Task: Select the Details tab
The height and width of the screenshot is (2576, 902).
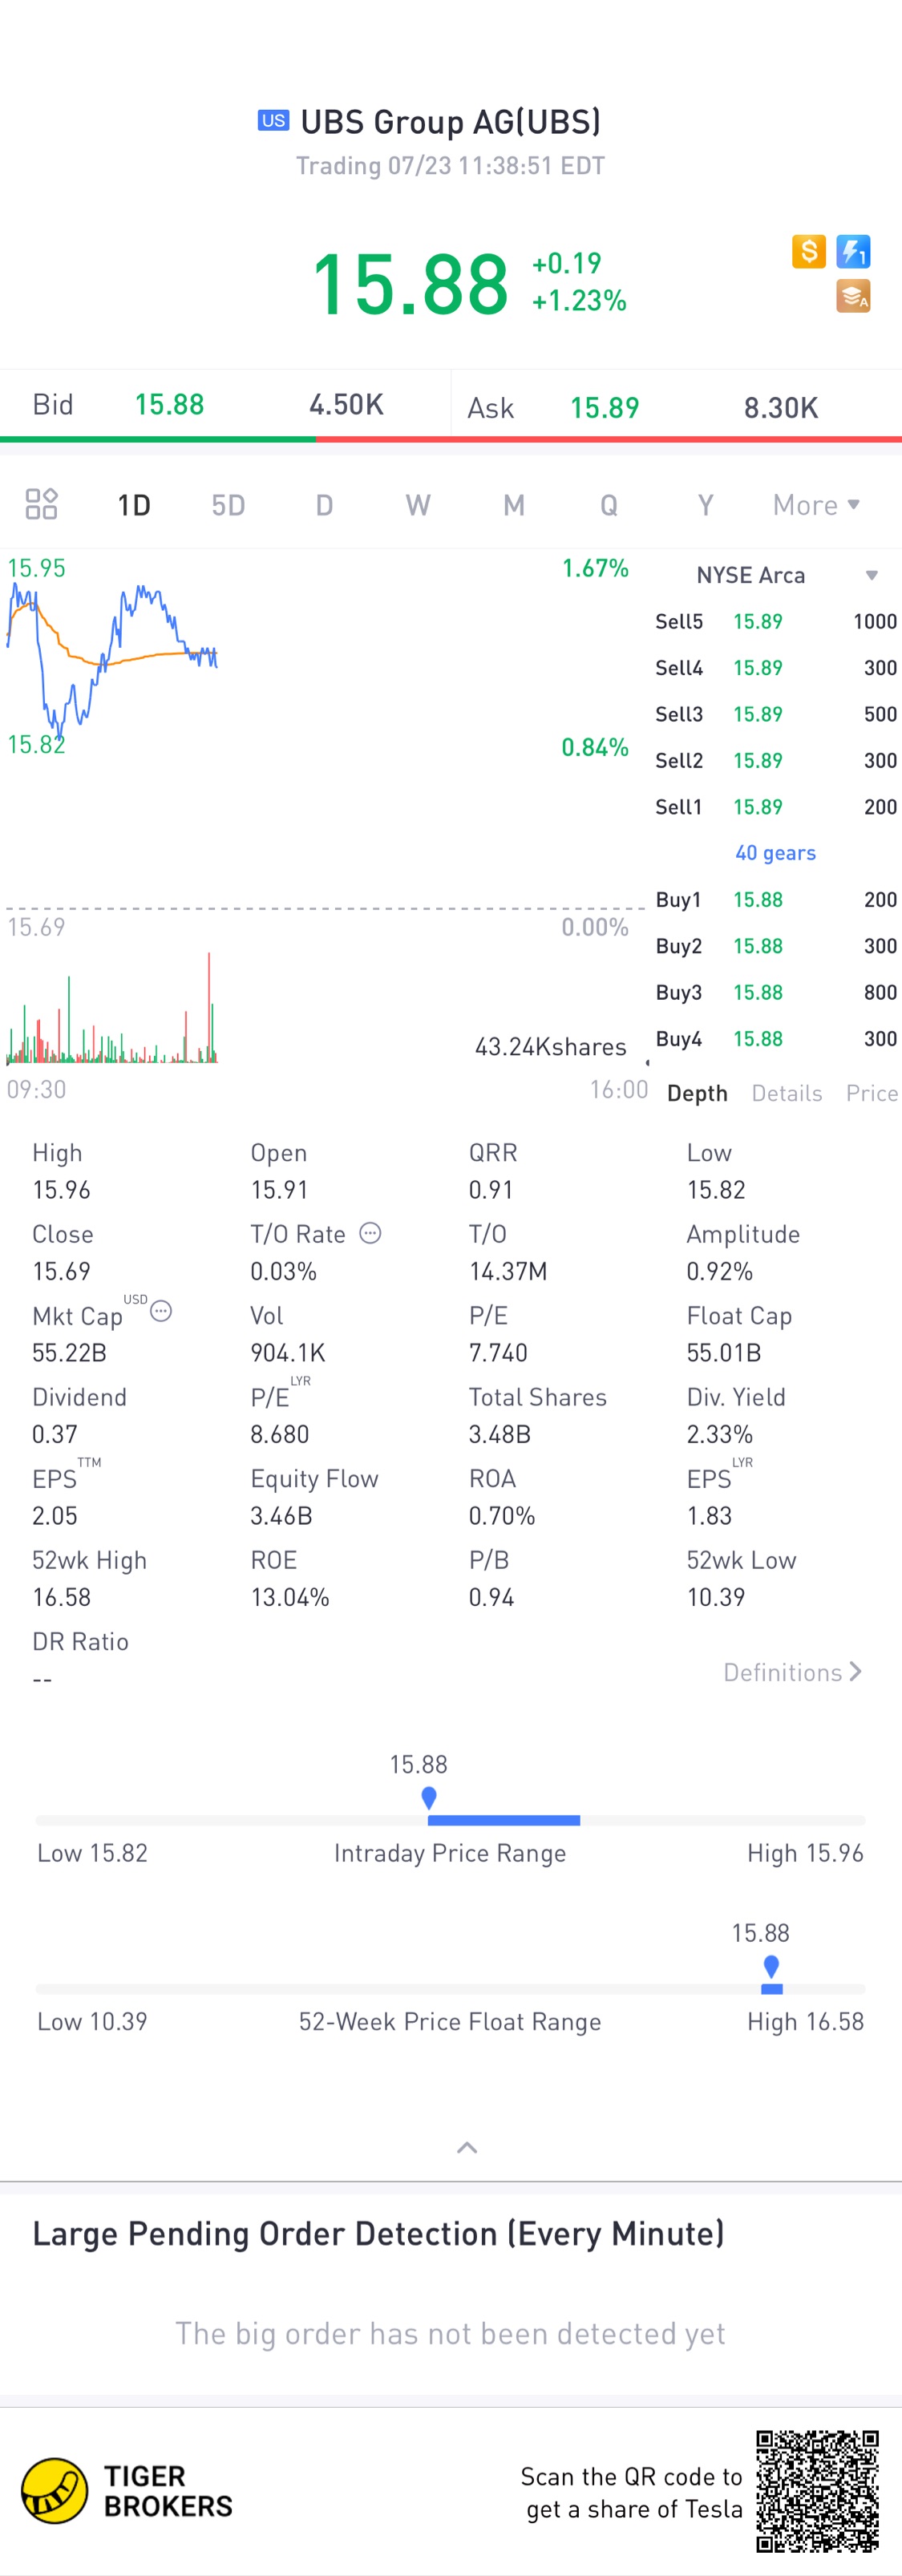Action: click(x=787, y=1093)
